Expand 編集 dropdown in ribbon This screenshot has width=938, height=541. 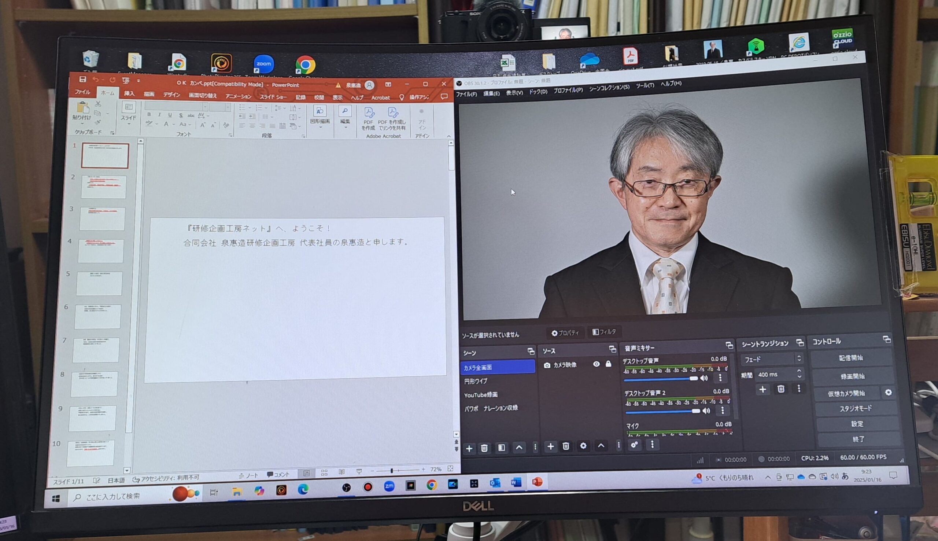(346, 128)
